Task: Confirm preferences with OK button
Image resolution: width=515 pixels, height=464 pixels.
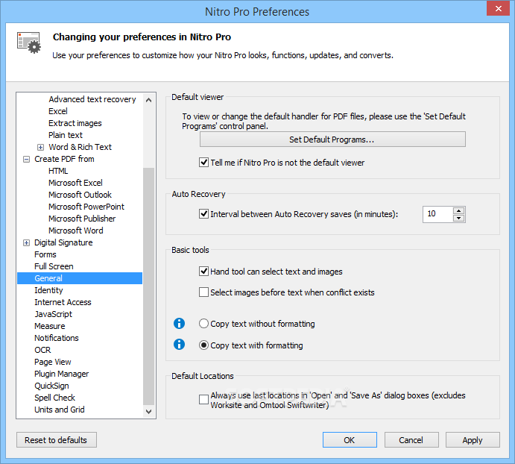Action: point(350,440)
